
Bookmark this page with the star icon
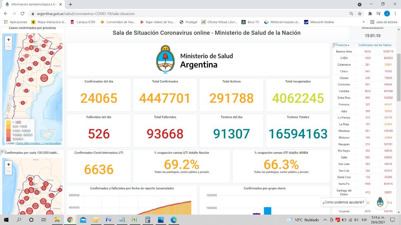360,14
